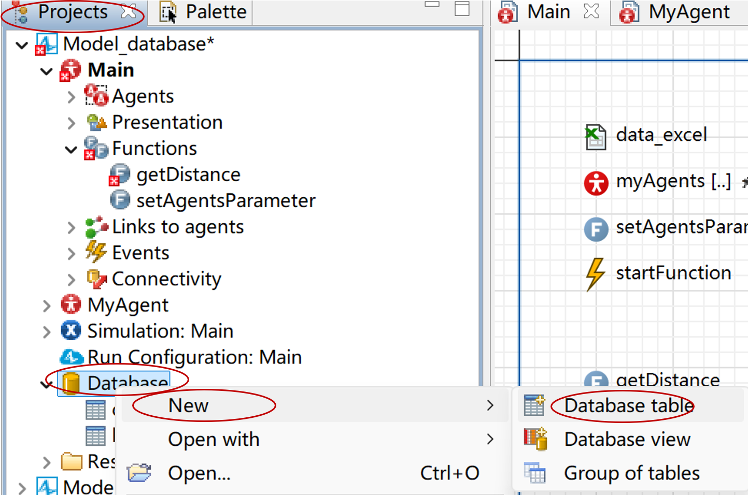Choose Open with in context menu

coord(214,439)
